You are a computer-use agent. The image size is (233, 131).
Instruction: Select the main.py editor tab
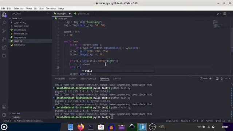(62, 14)
